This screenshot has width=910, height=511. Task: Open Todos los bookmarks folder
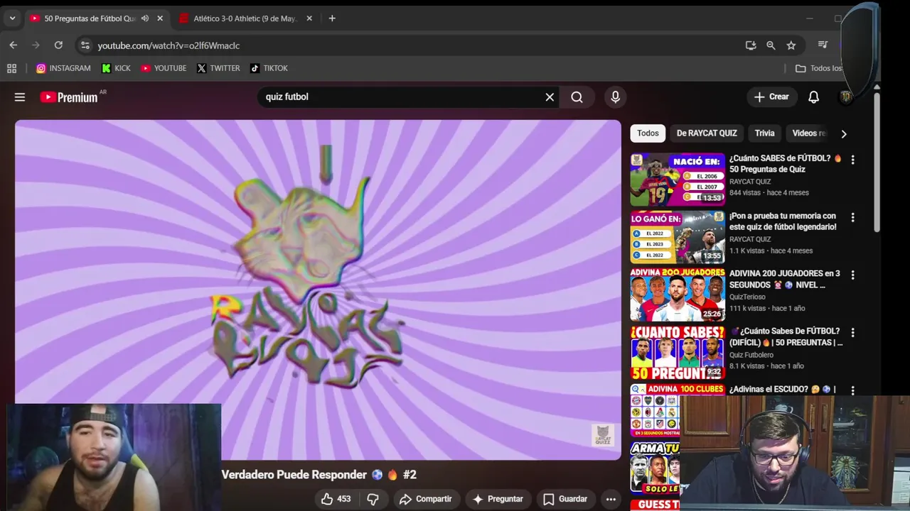(818, 68)
